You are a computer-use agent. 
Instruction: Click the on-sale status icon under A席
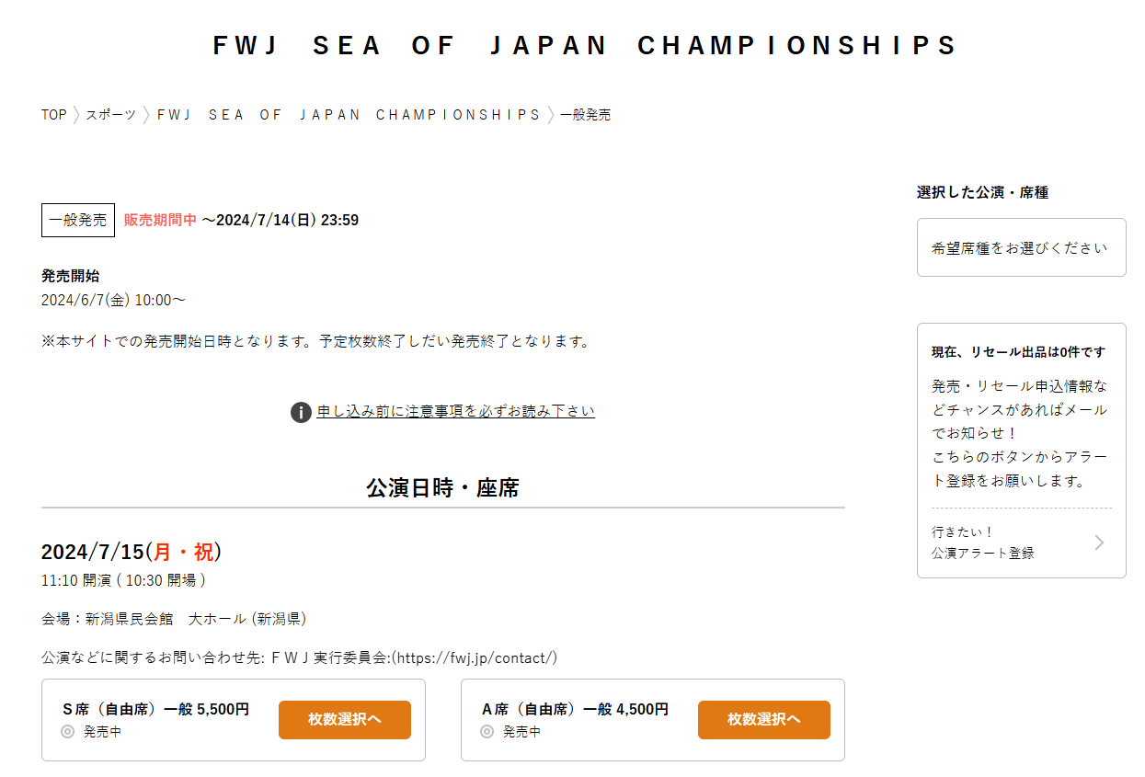(487, 732)
